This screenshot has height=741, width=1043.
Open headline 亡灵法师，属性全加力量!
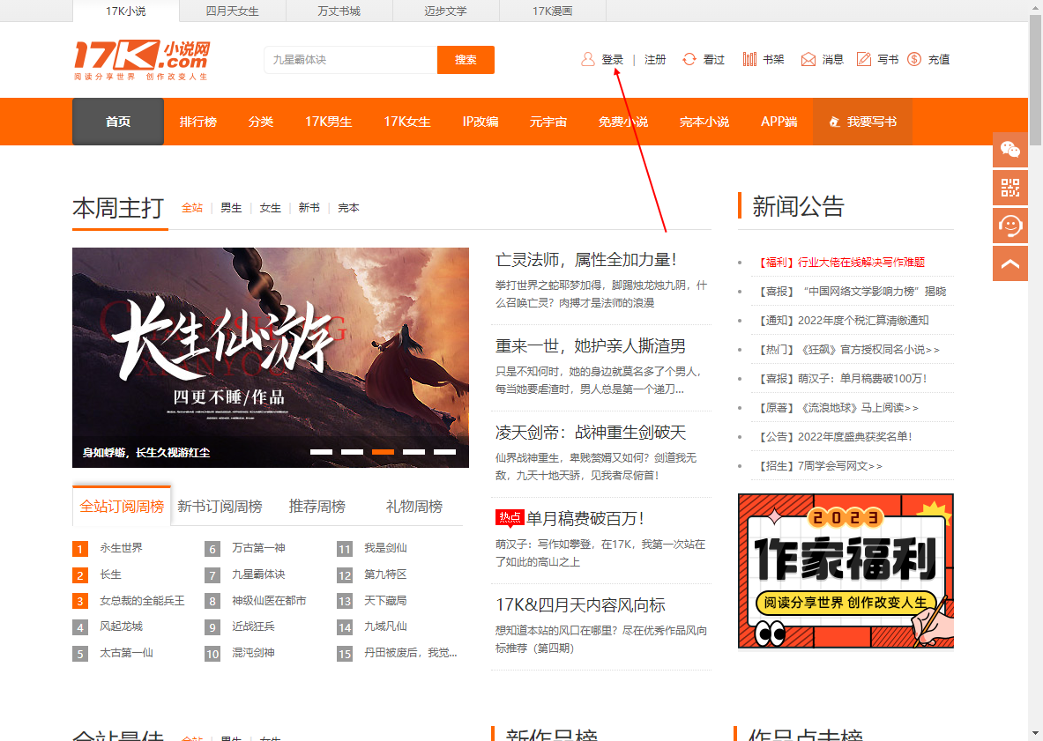coord(585,260)
